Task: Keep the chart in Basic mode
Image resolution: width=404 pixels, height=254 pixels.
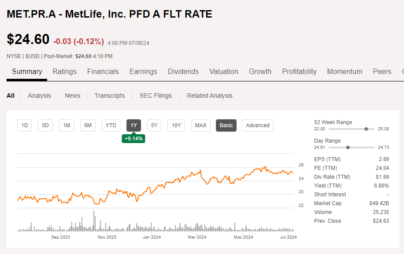Action: click(226, 125)
